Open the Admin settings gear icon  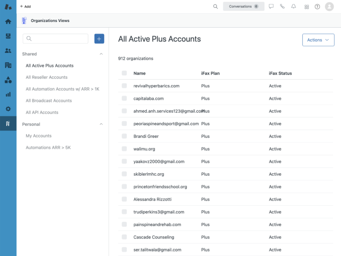(8, 109)
